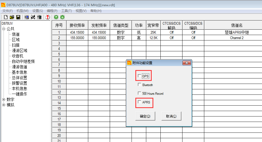Select the 楚雄APRS中继 channel name cell
262x142 pixels.
pos(236,32)
